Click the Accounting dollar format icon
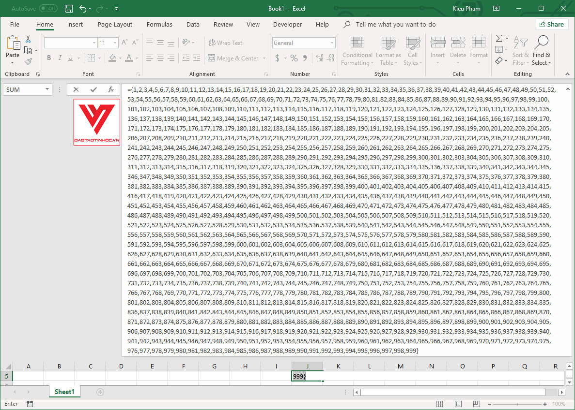575x410 pixels. pos(277,58)
